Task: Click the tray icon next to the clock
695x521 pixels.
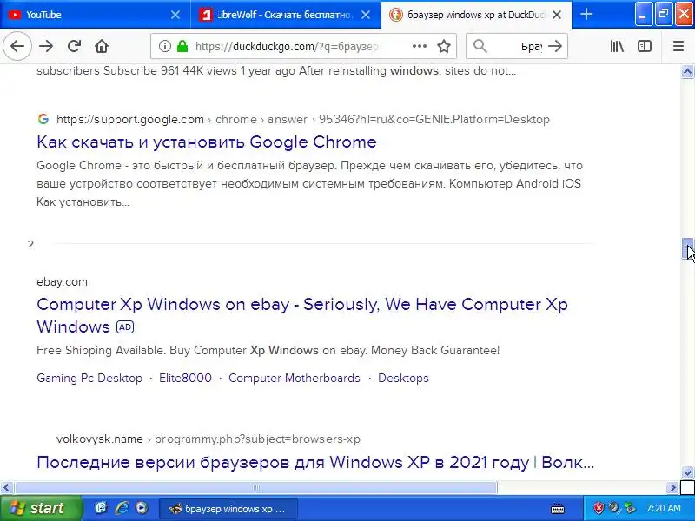Action: pyautogui.click(x=630, y=508)
